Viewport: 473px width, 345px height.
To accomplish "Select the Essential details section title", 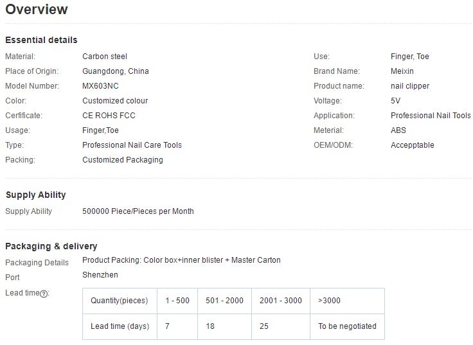I will tap(41, 40).
